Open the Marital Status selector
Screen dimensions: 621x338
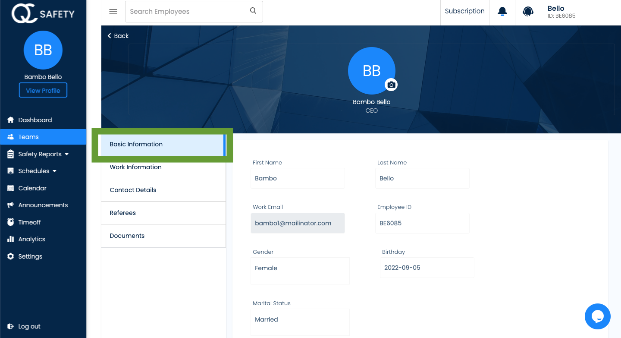(300, 322)
